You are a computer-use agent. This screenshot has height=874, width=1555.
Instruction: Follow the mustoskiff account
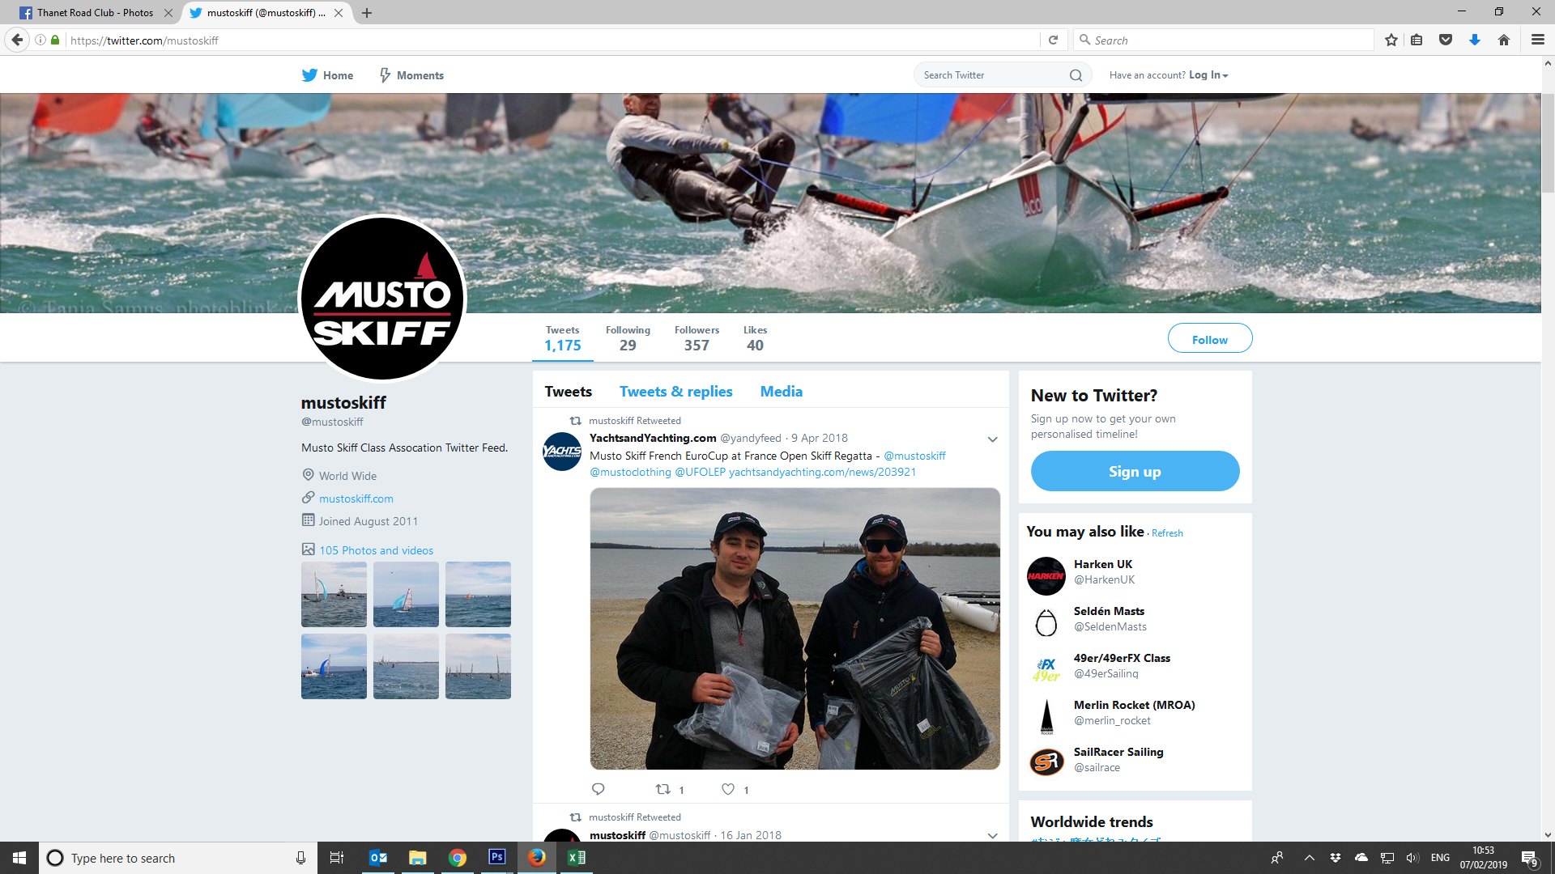1210,339
